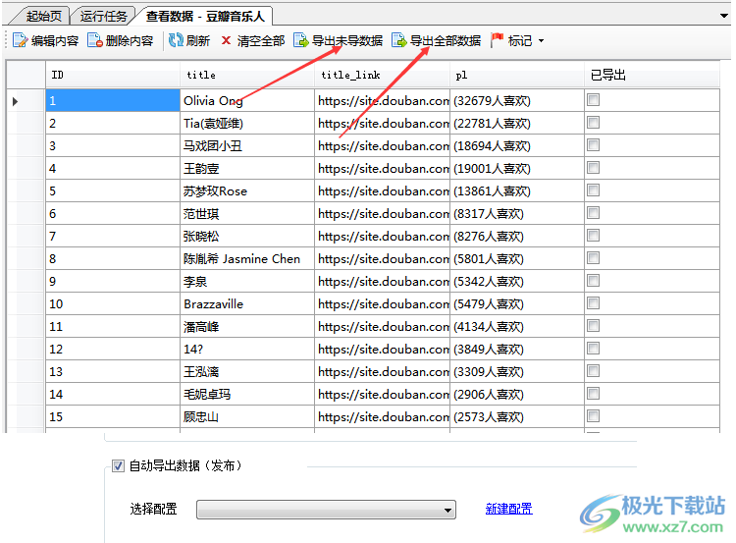
Task: Check 已导出 box for 范世琪 row
Action: [x=594, y=213]
